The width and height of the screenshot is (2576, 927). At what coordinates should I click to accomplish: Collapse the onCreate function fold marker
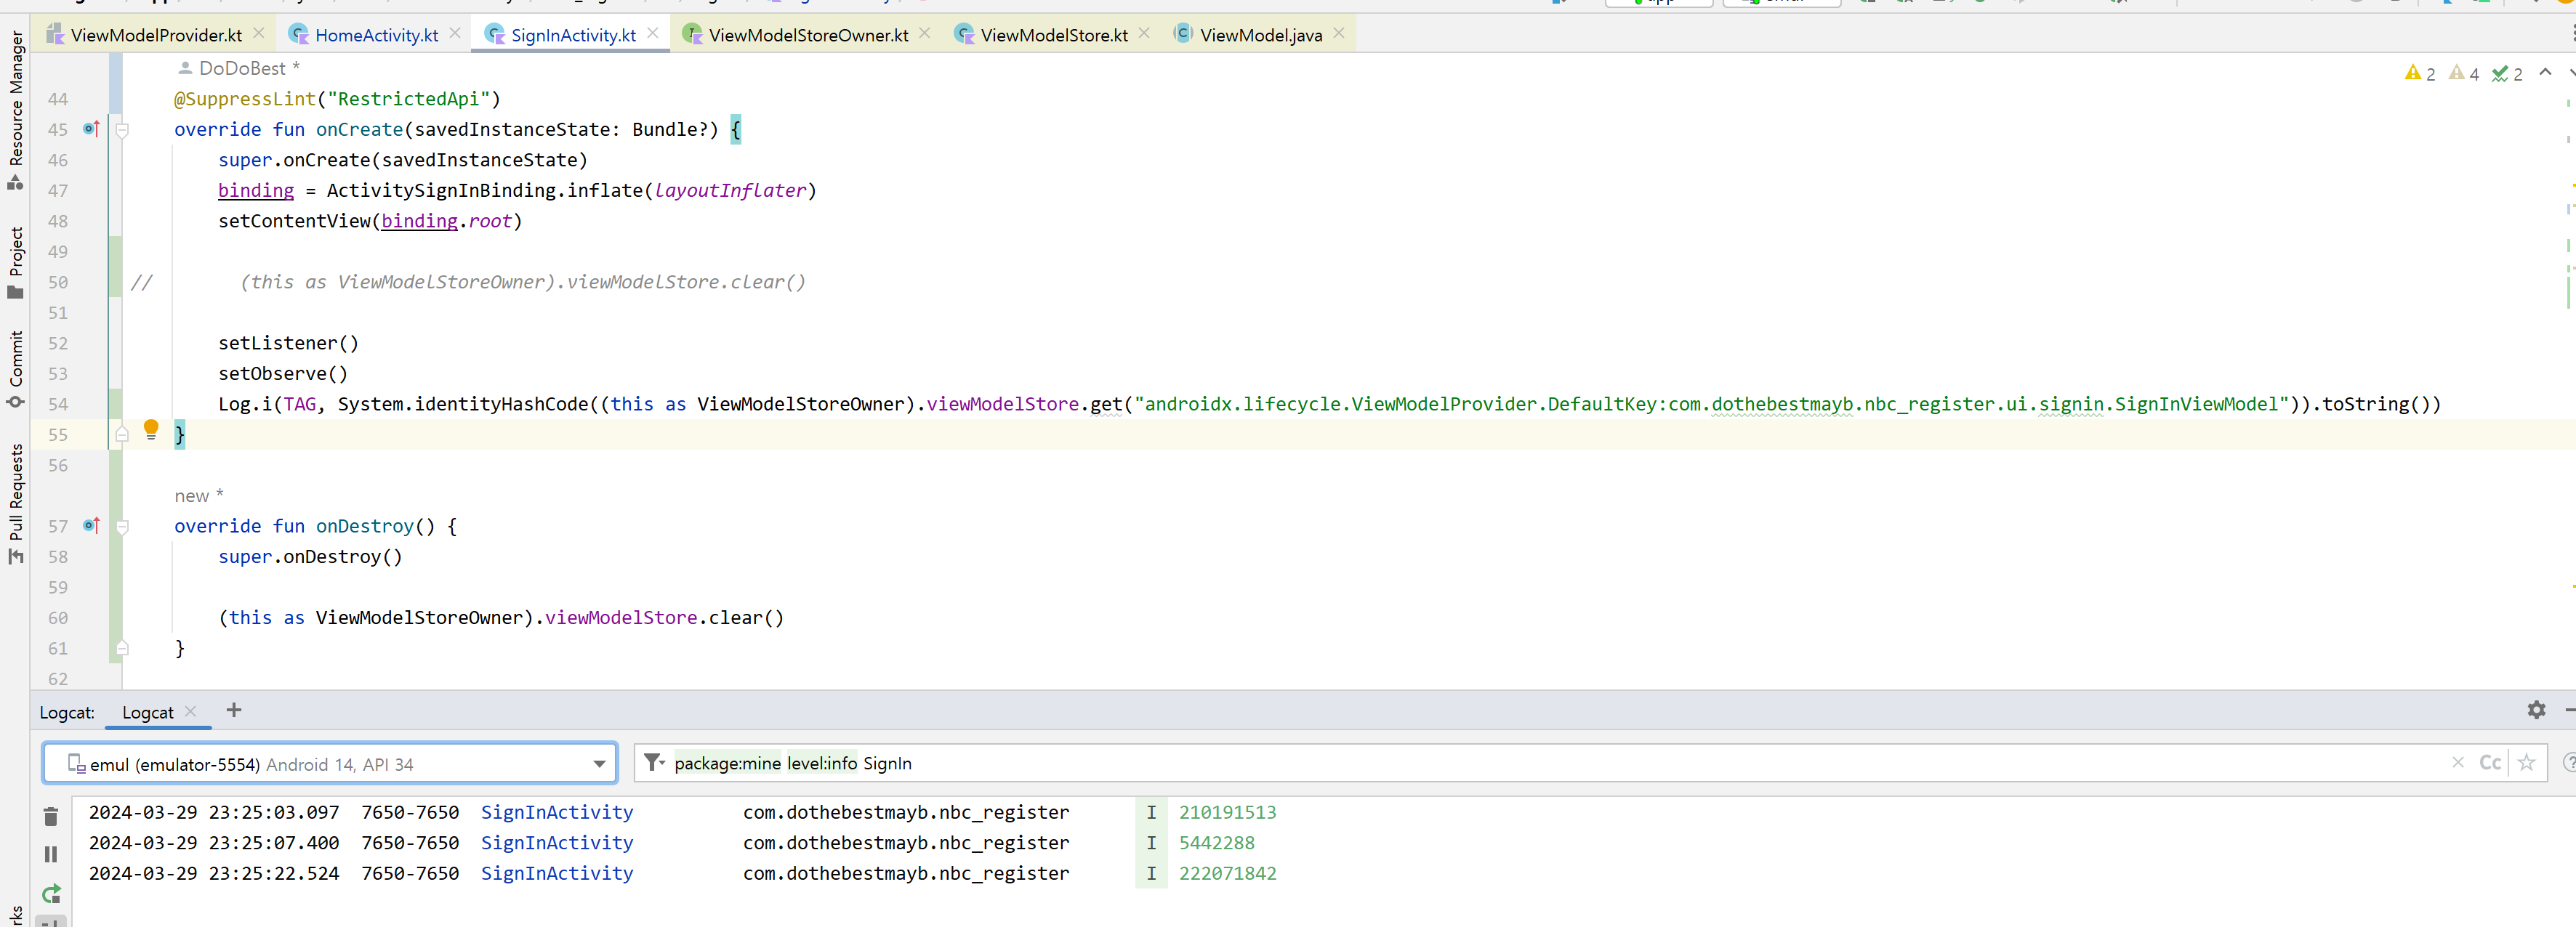(122, 130)
